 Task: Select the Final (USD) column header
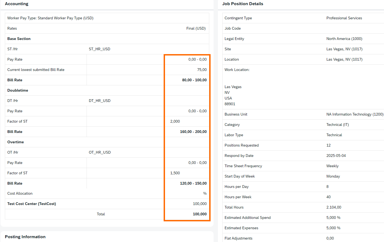196,28
